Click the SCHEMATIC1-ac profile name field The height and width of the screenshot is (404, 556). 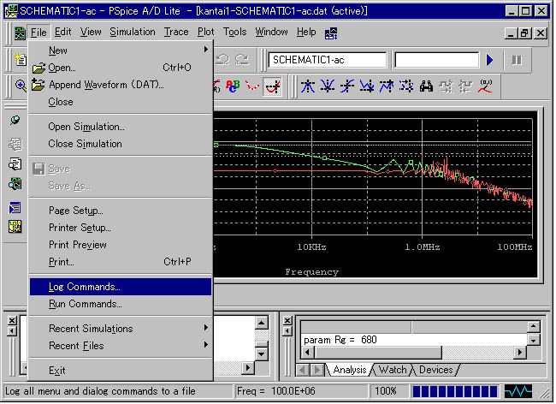tap(328, 60)
